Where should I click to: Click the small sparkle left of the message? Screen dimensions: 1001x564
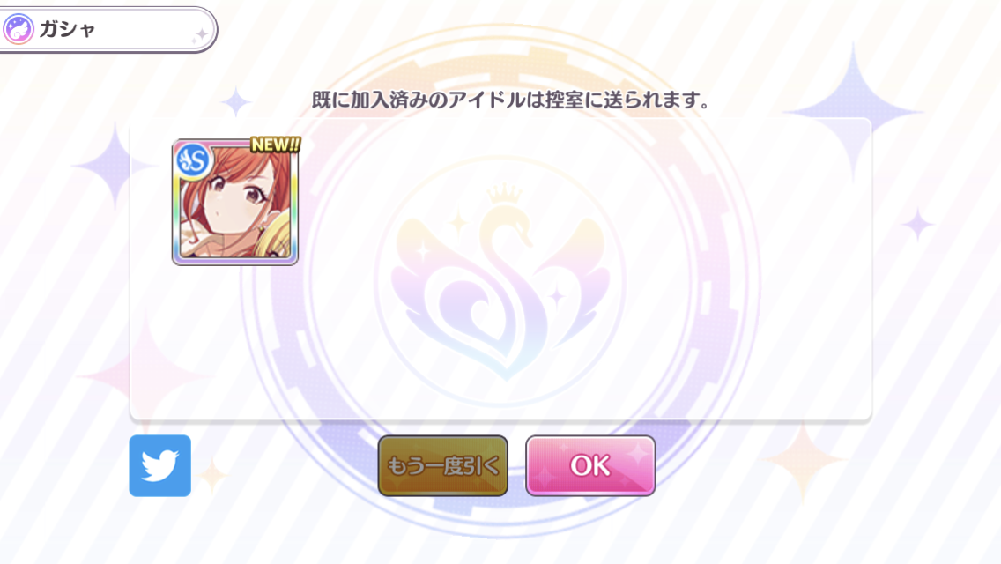(x=235, y=101)
